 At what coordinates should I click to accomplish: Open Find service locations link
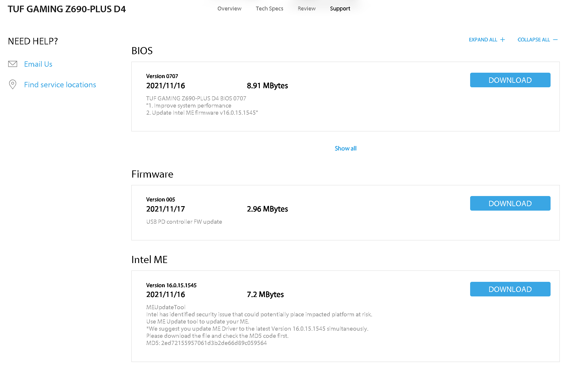point(60,85)
